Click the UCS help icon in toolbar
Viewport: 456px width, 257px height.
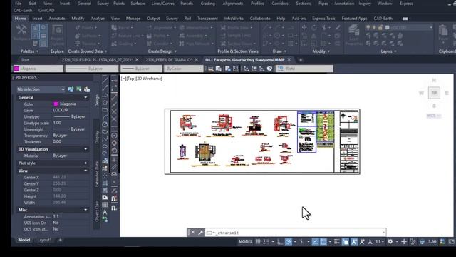click(x=269, y=69)
